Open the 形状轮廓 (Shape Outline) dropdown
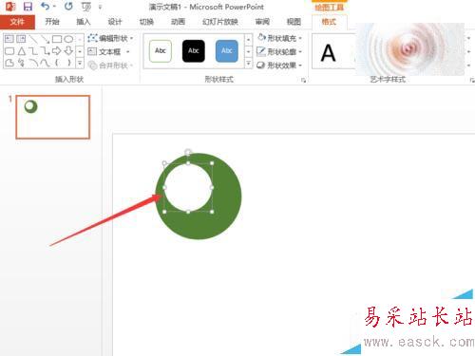 click(x=279, y=51)
